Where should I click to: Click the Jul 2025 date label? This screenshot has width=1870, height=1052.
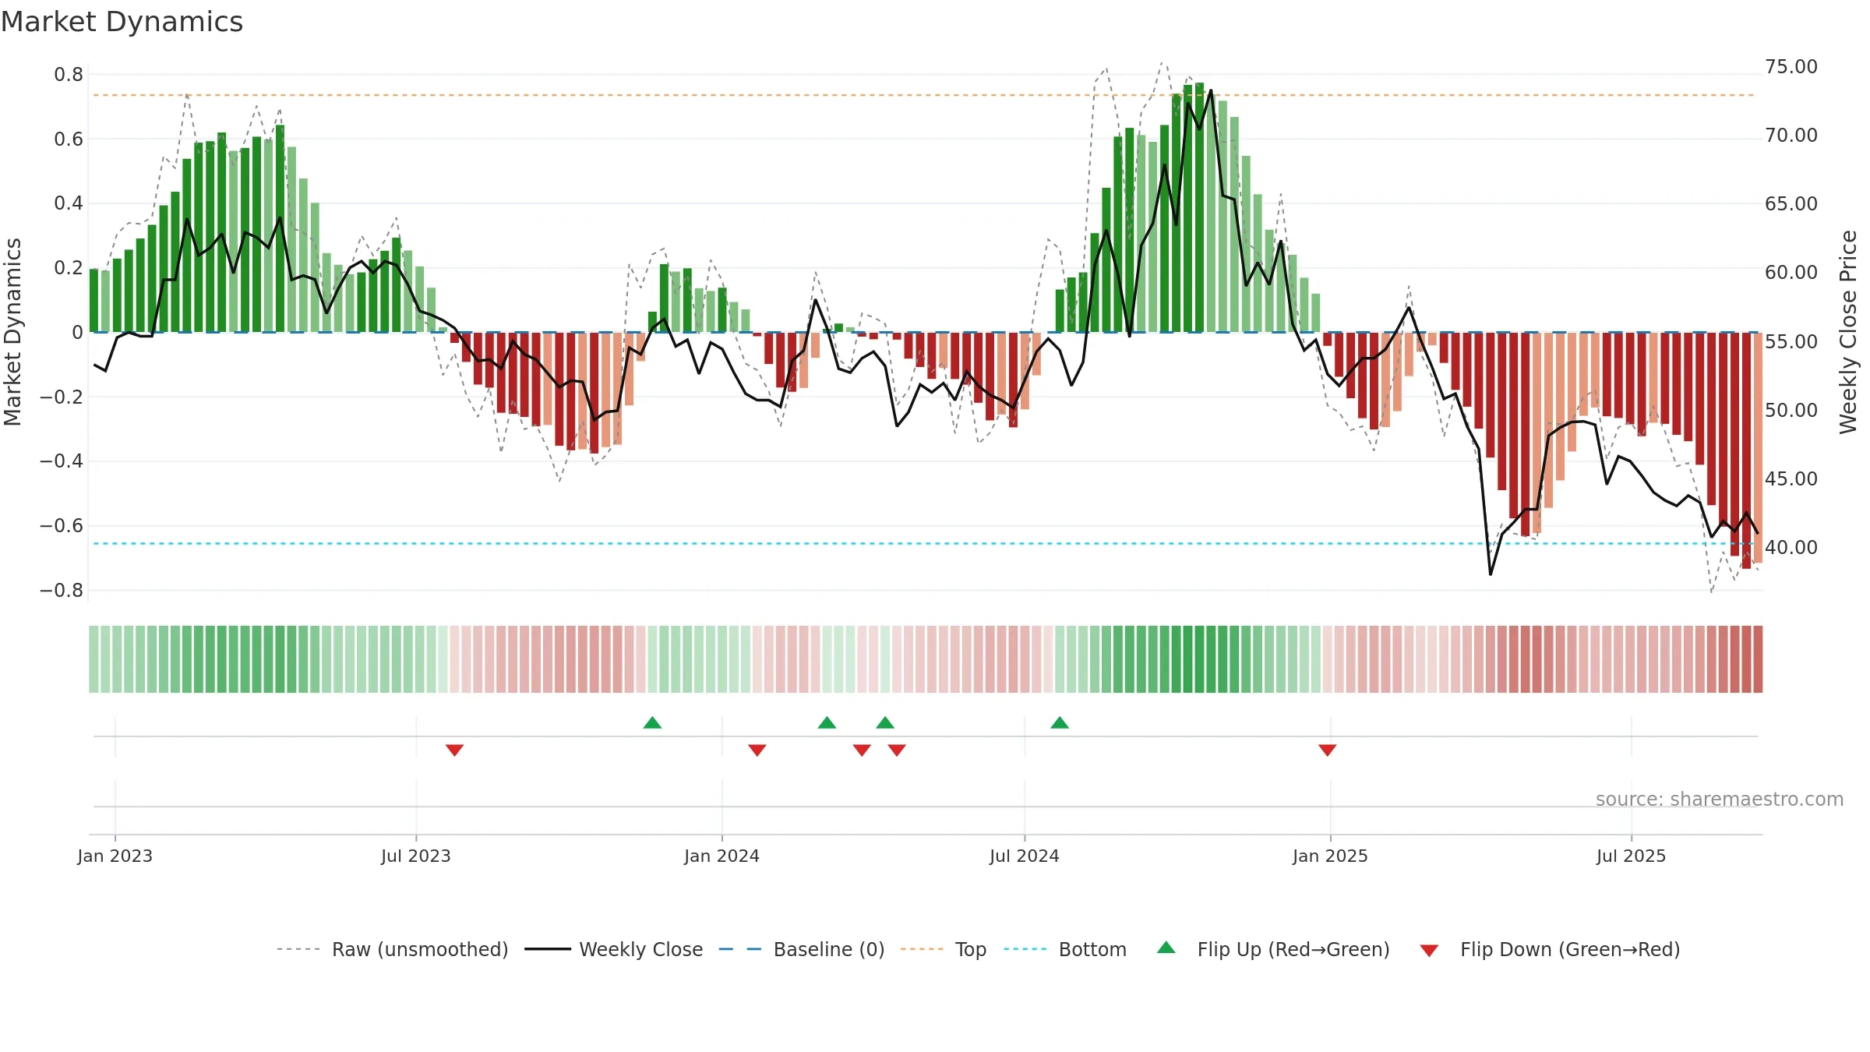tap(1632, 856)
